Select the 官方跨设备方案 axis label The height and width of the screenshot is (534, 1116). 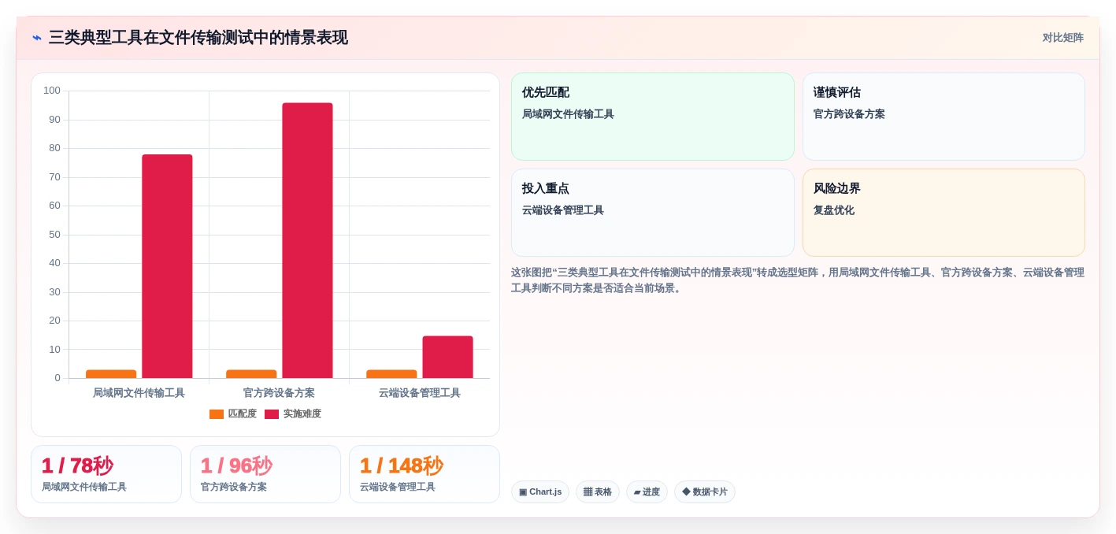click(279, 393)
